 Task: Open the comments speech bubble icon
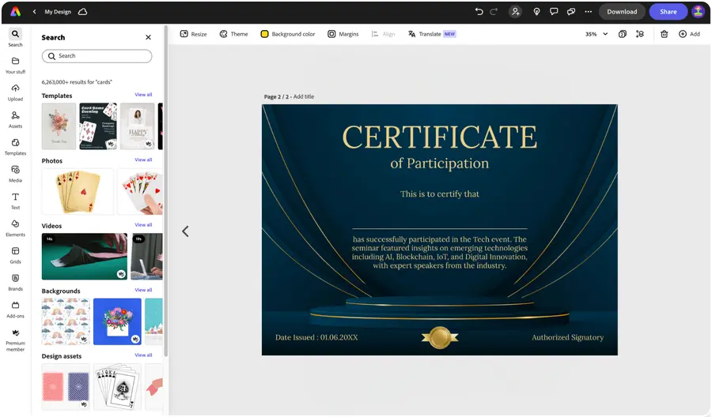[x=554, y=12]
